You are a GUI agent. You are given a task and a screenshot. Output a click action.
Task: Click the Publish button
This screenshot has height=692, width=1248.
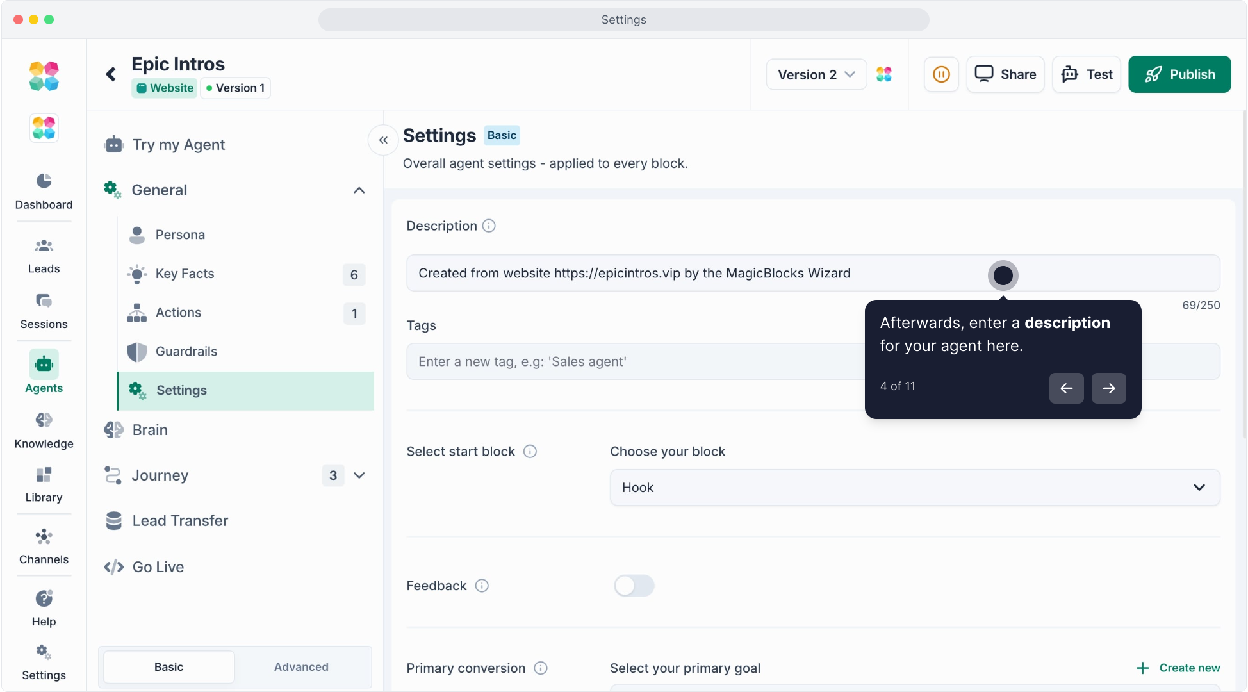point(1179,74)
